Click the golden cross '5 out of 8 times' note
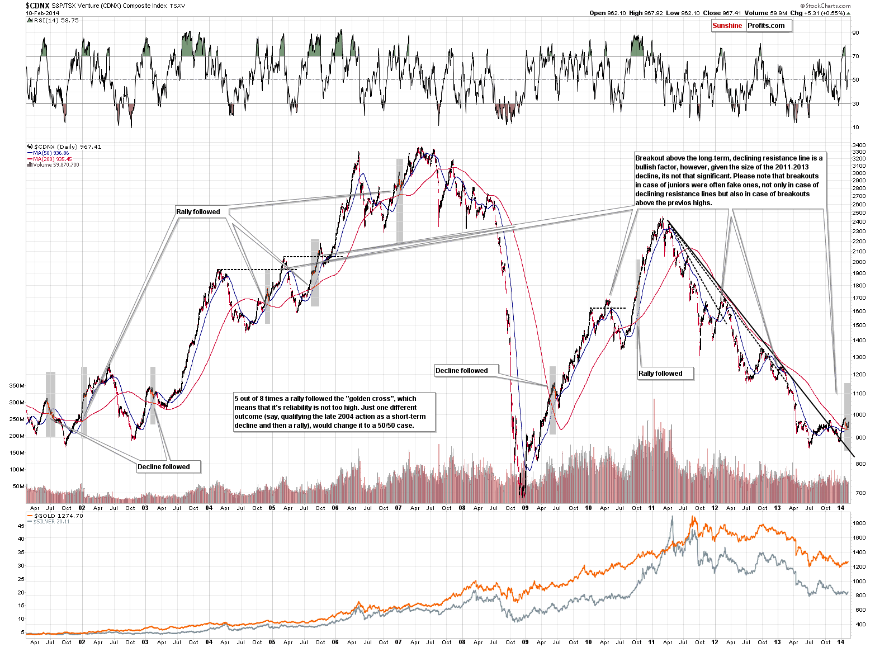Viewport: 875px width, 647px height. (x=334, y=412)
